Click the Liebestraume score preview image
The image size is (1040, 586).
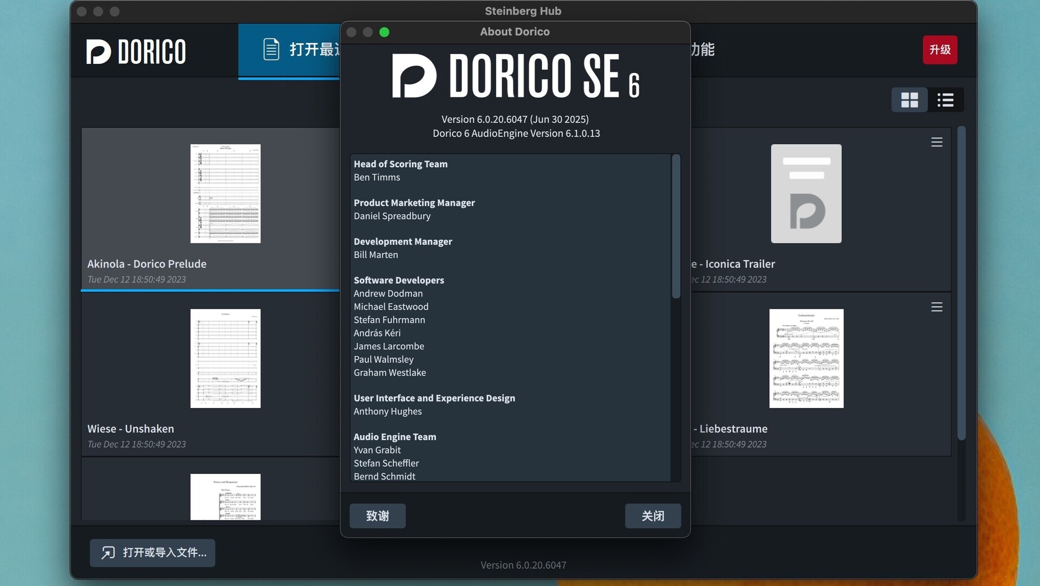point(806,358)
